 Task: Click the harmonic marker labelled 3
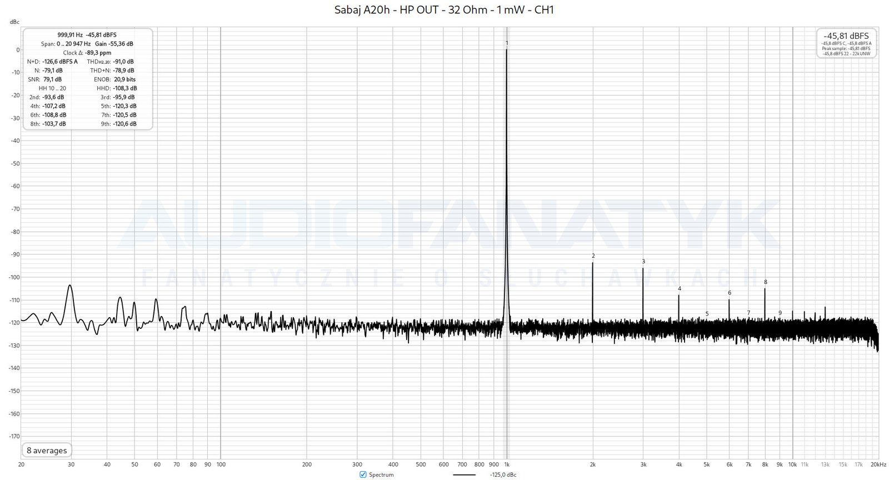pos(643,261)
